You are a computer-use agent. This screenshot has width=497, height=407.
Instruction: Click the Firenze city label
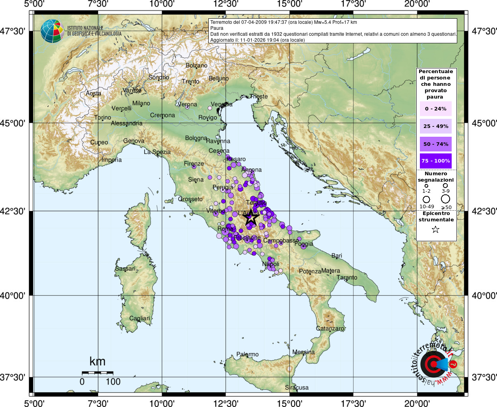click(194, 163)
